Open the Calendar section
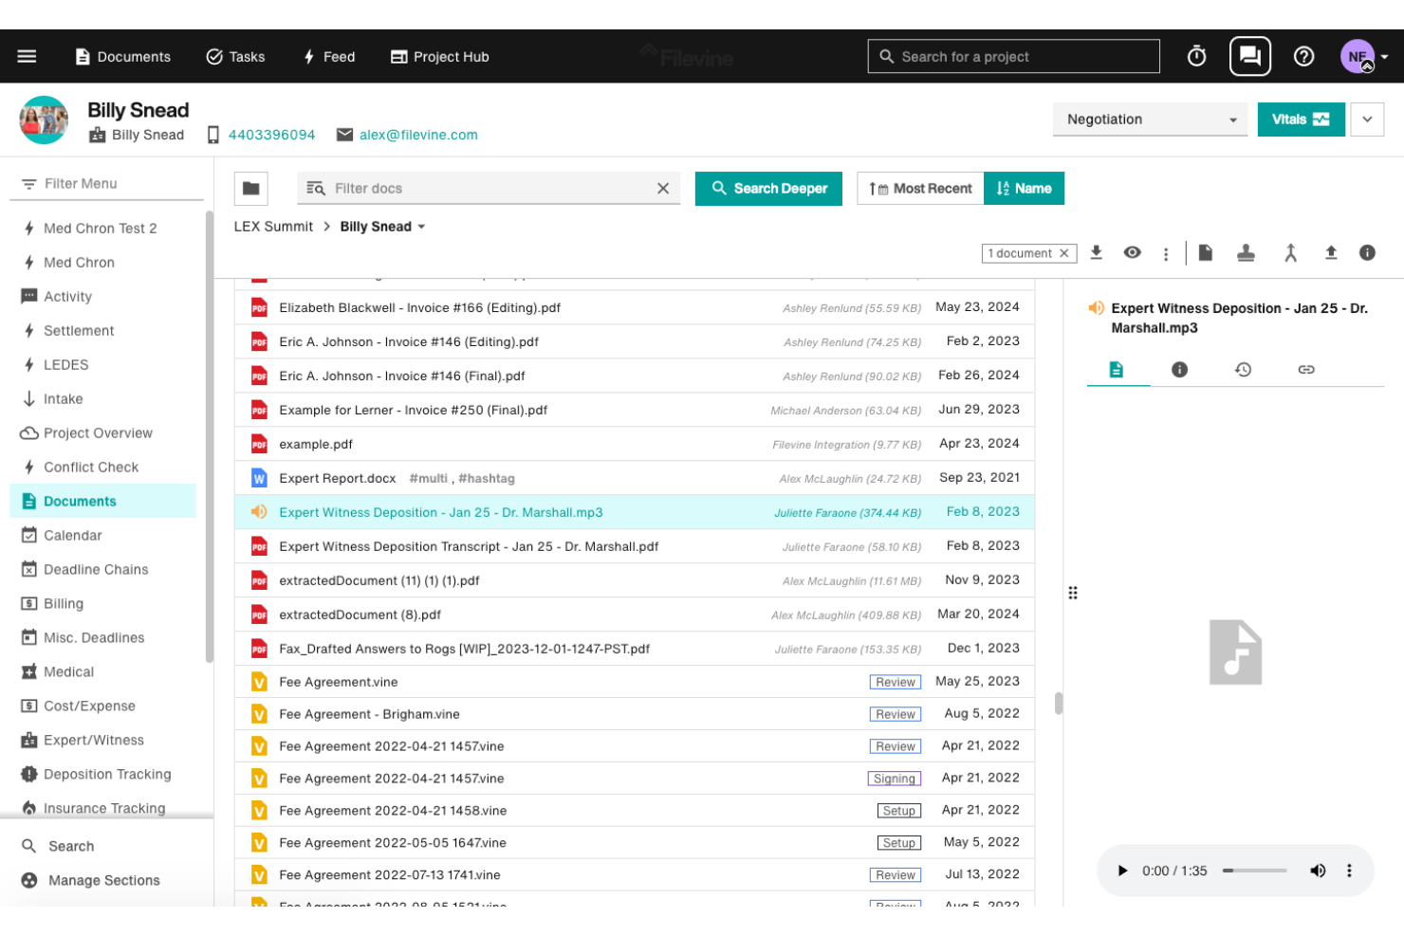Image resolution: width=1404 pixels, height=936 pixels. 73,536
